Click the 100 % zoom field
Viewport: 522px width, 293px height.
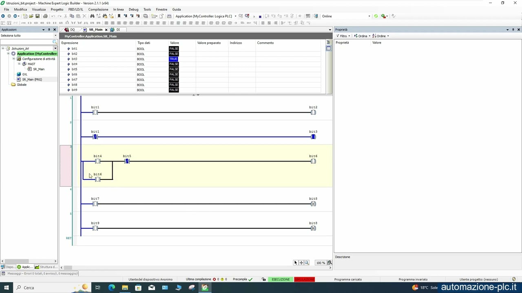click(321, 262)
